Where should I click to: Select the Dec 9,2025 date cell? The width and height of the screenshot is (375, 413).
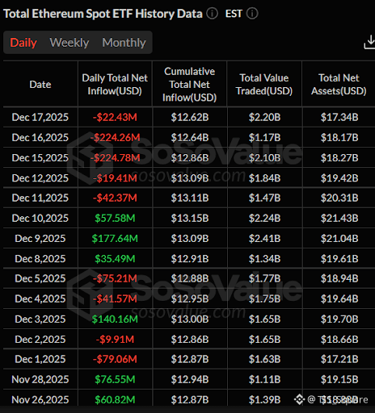(x=40, y=239)
